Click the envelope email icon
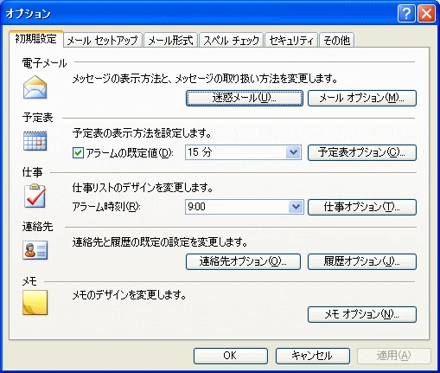 [35, 87]
